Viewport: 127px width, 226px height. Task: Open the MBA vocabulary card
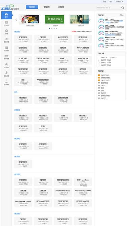coord(83,60)
